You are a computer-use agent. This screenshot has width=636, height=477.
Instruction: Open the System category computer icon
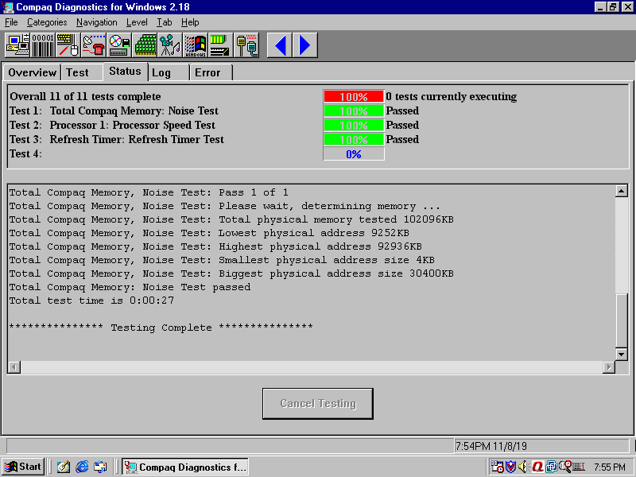pos(17,45)
